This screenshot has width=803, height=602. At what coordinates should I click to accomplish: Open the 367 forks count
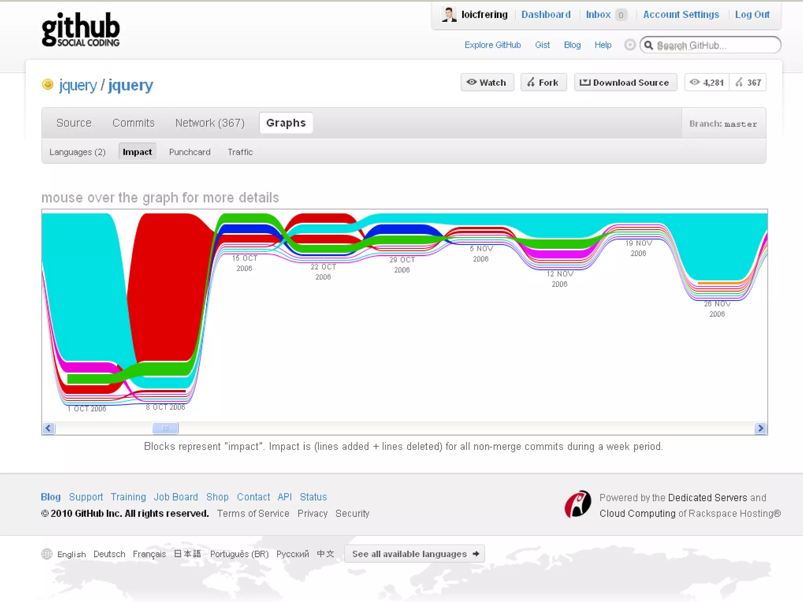[748, 83]
